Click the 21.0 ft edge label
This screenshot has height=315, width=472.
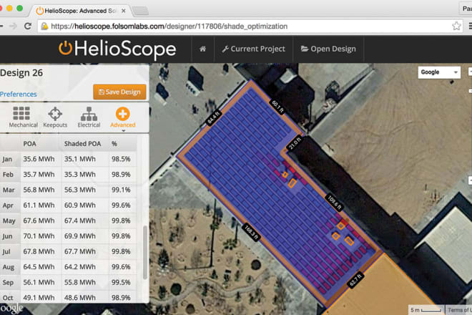(295, 143)
